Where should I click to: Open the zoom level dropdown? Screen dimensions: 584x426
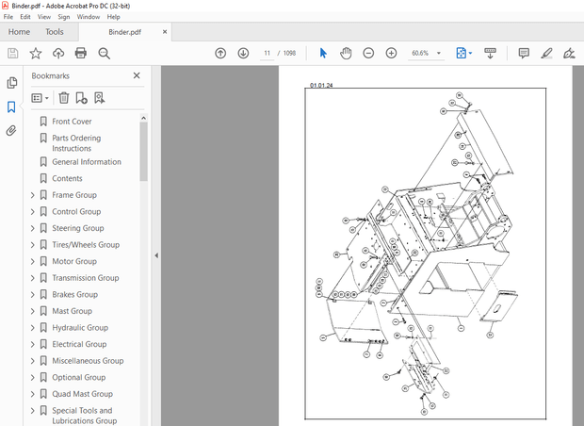coord(439,54)
